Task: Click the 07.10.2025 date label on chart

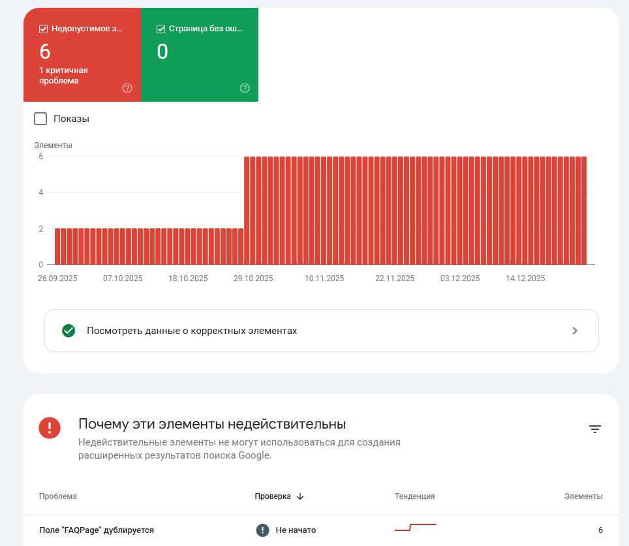Action: (x=123, y=279)
